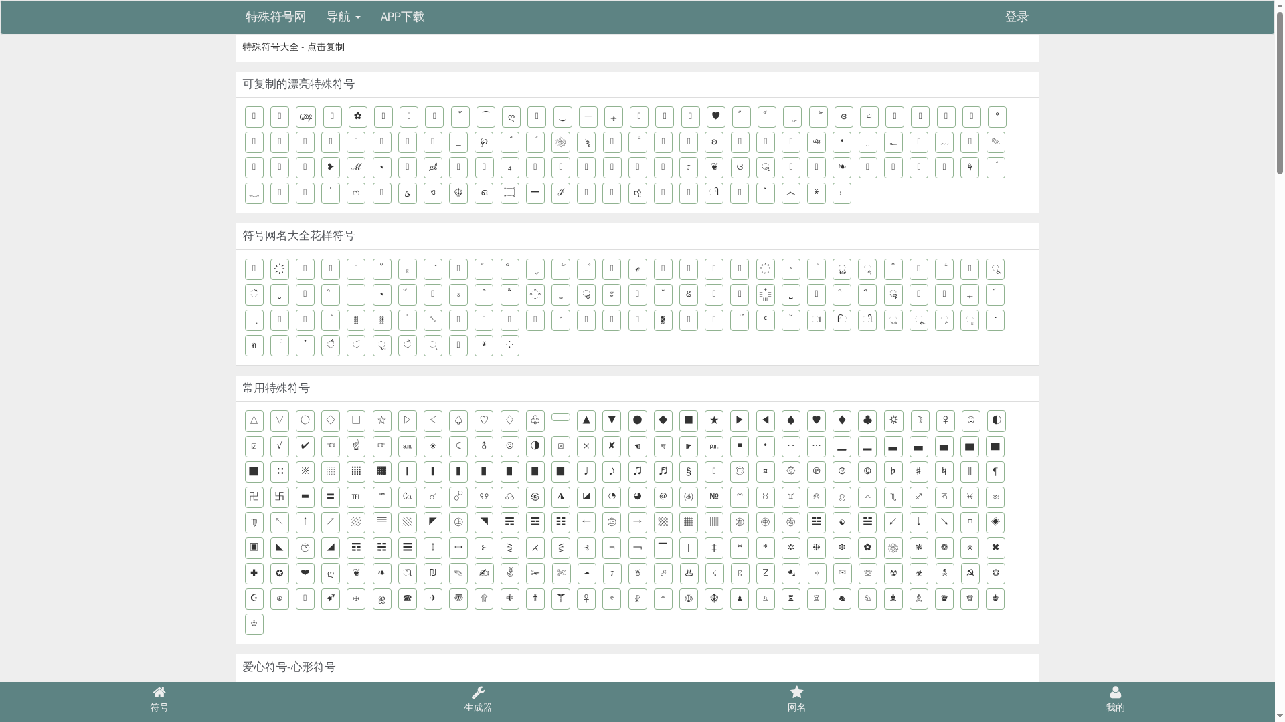Image resolution: width=1285 pixels, height=722 pixels.
Task: Click the № numero symbol
Action: [714, 497]
